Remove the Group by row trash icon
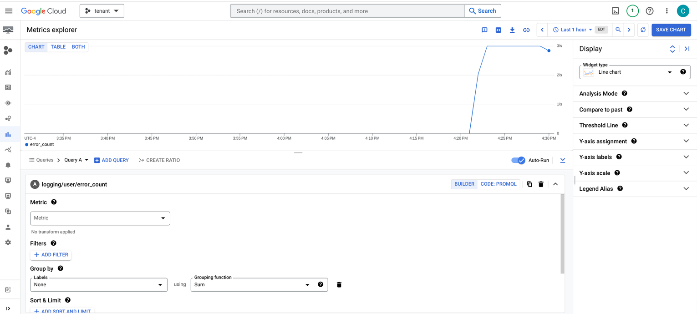 [x=339, y=285]
